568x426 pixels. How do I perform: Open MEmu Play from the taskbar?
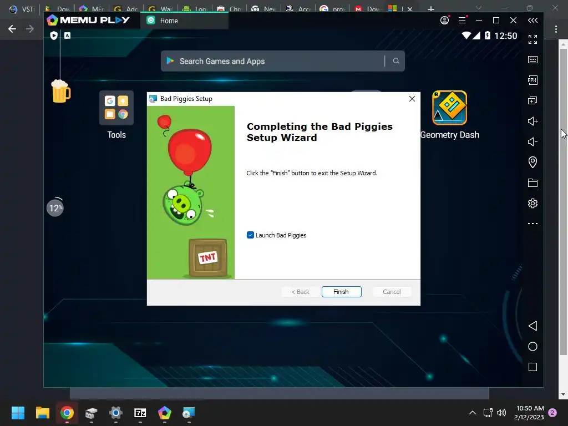pyautogui.click(x=164, y=413)
